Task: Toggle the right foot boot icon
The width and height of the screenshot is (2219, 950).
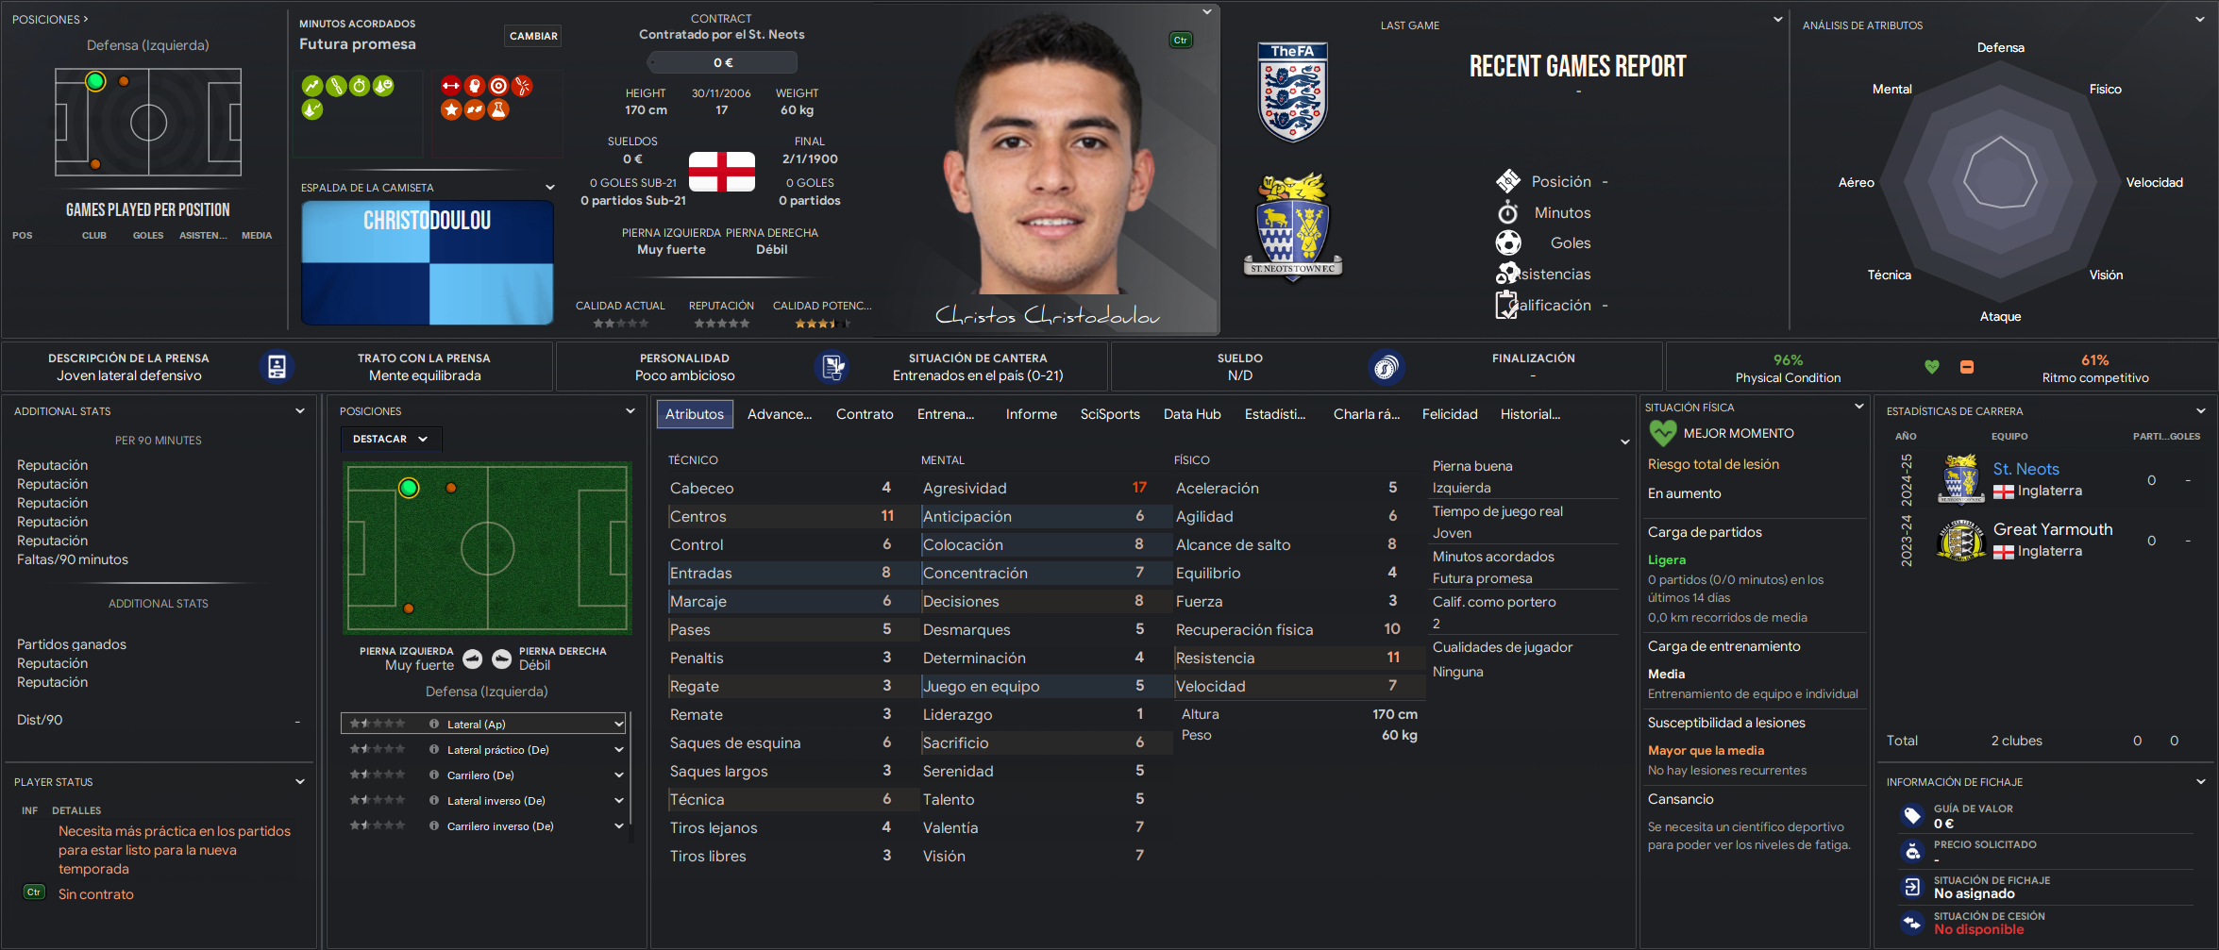Action: (502, 658)
